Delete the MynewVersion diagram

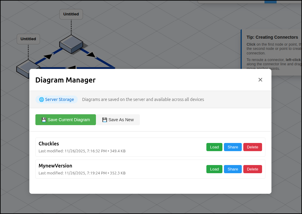coord(252,169)
